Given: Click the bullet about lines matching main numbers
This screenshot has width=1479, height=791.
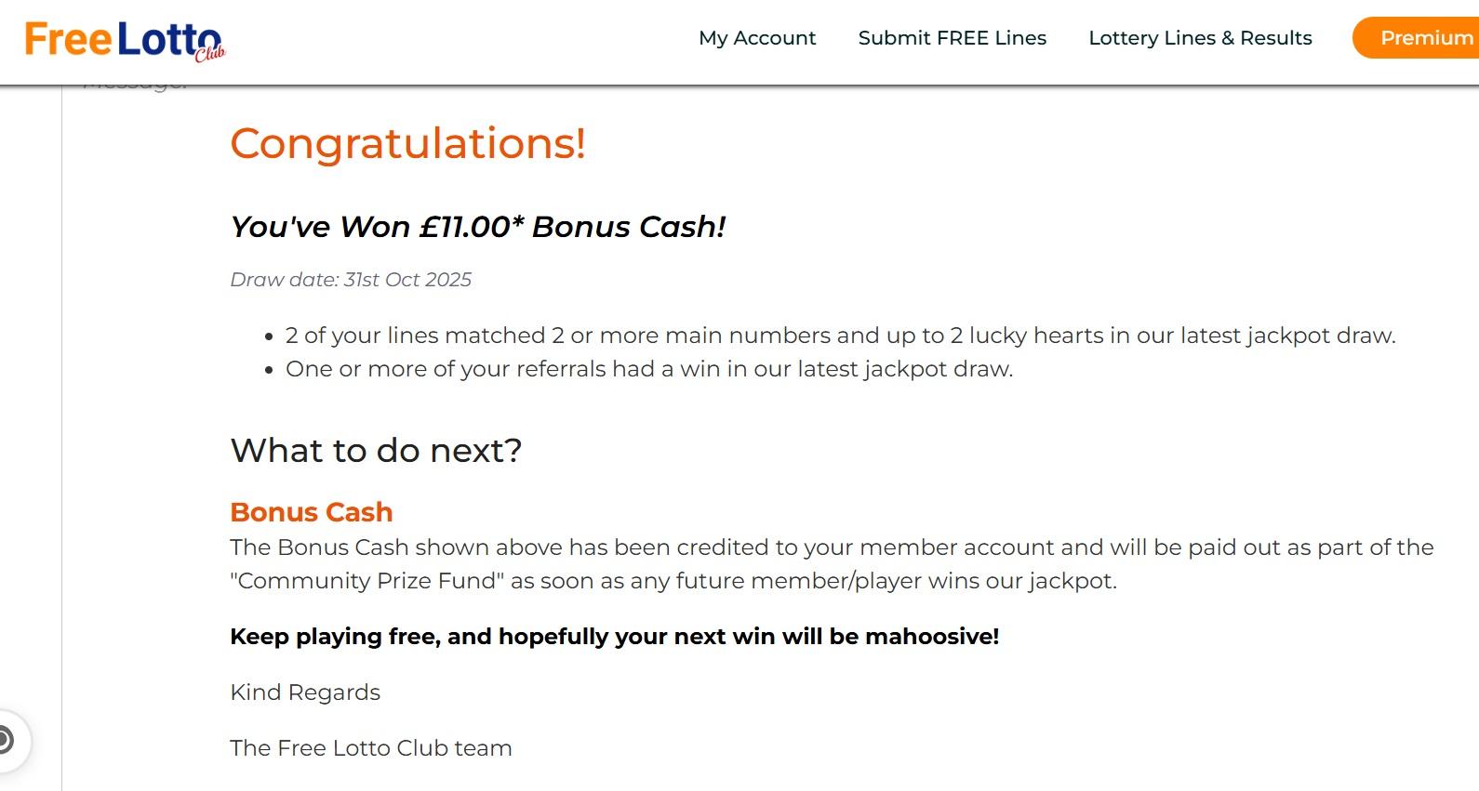Looking at the screenshot, I should 840,336.
